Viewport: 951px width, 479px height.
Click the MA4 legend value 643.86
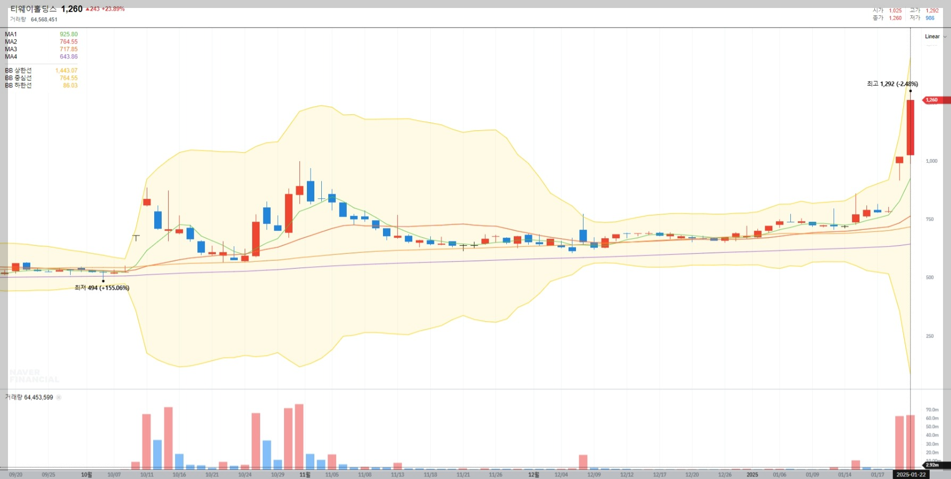pyautogui.click(x=69, y=56)
